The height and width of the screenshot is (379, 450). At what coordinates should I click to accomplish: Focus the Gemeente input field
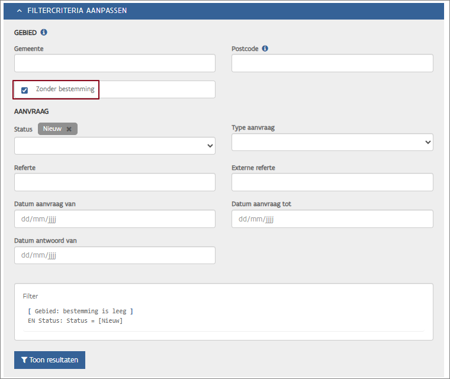click(114, 63)
